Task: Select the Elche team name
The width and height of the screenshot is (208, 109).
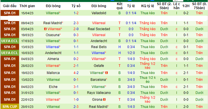Action: (x=53, y=87)
